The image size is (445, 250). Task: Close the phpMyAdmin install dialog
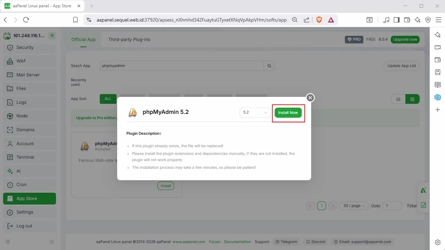coord(310,98)
